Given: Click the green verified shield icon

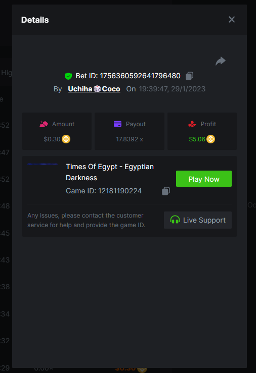Looking at the screenshot, I should 68,76.
